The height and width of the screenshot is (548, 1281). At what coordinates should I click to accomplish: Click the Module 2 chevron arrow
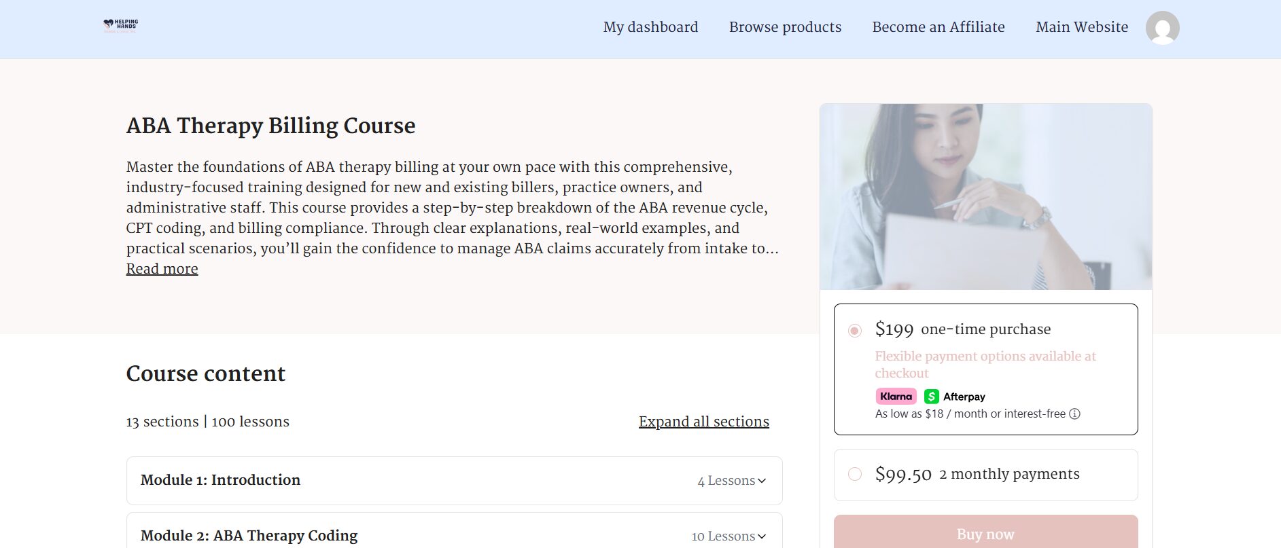(762, 536)
